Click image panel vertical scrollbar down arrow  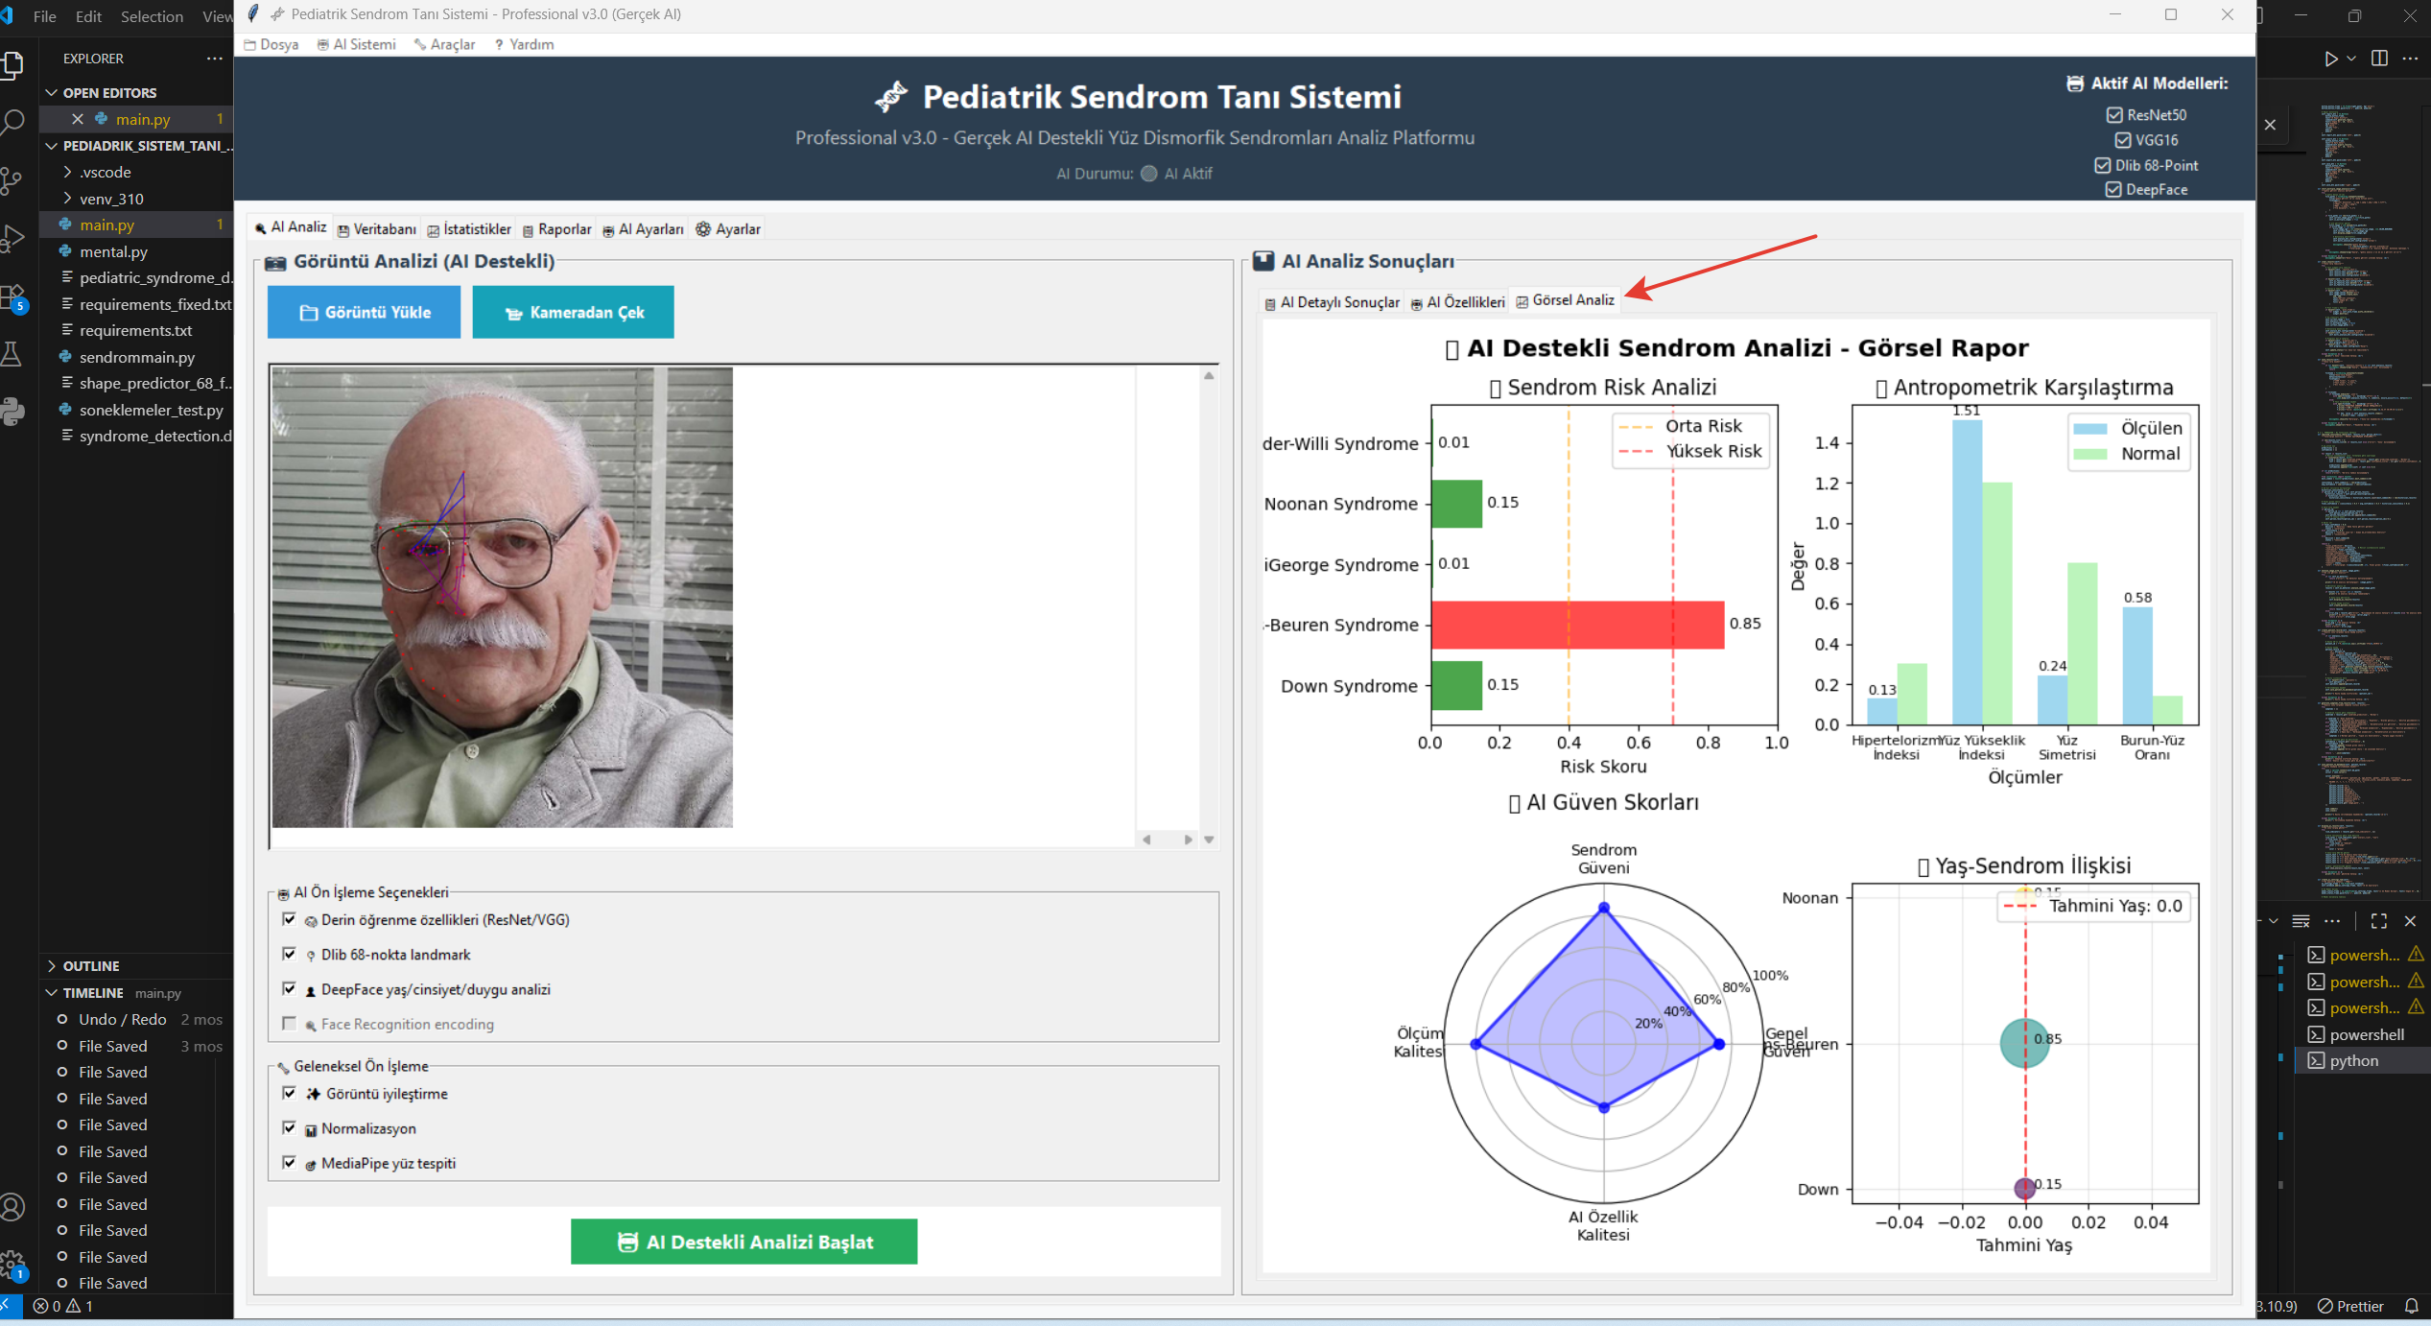pos(1209,840)
